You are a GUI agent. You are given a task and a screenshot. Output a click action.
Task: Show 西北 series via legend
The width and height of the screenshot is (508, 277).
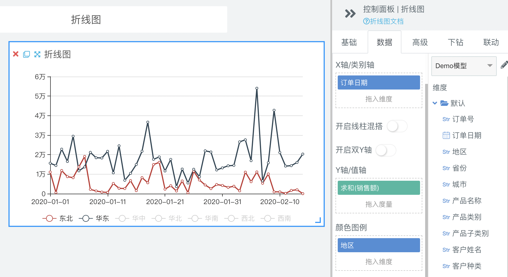point(240,218)
